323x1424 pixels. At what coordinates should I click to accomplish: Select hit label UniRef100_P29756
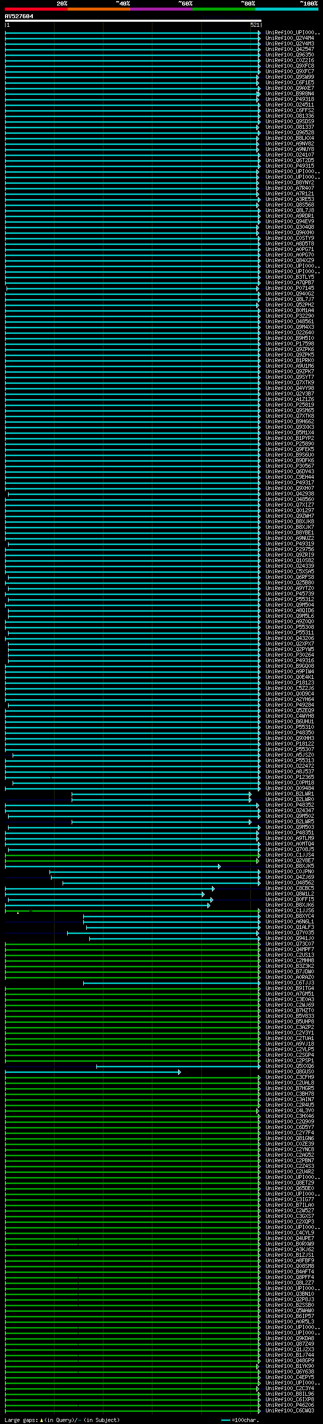coord(289,549)
